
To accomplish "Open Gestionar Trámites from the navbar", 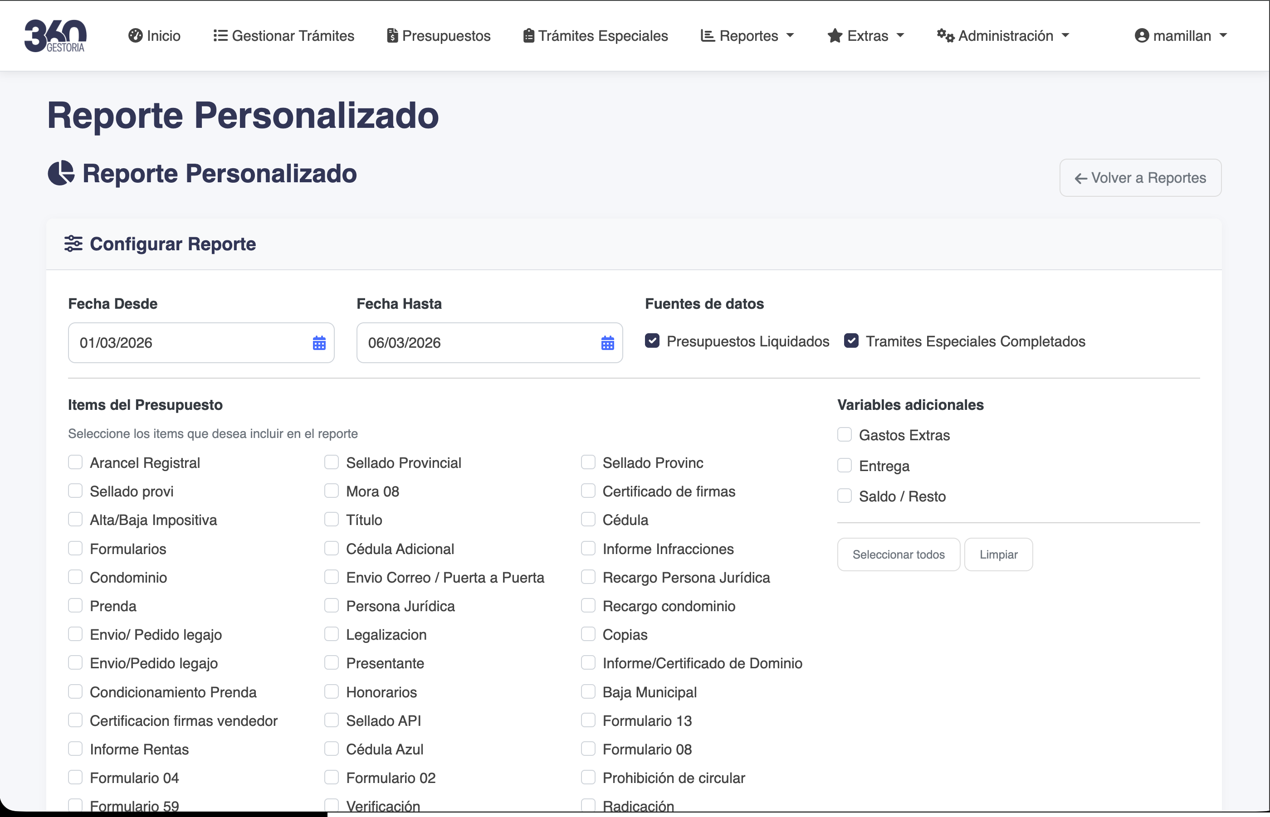I will pos(283,35).
